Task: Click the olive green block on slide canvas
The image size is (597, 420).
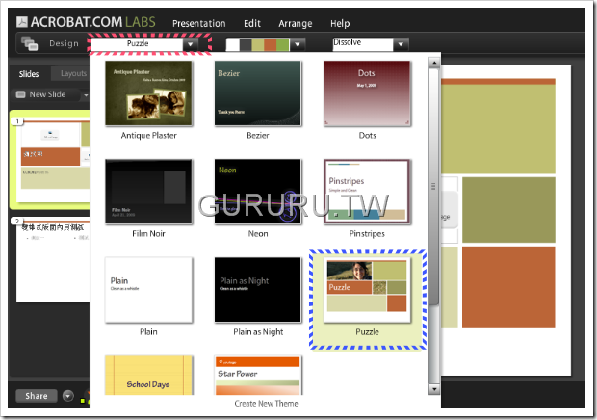Action: point(508,209)
